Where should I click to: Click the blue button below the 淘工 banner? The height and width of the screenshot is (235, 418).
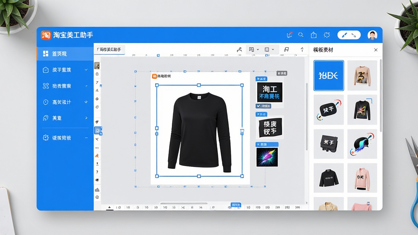click(263, 106)
